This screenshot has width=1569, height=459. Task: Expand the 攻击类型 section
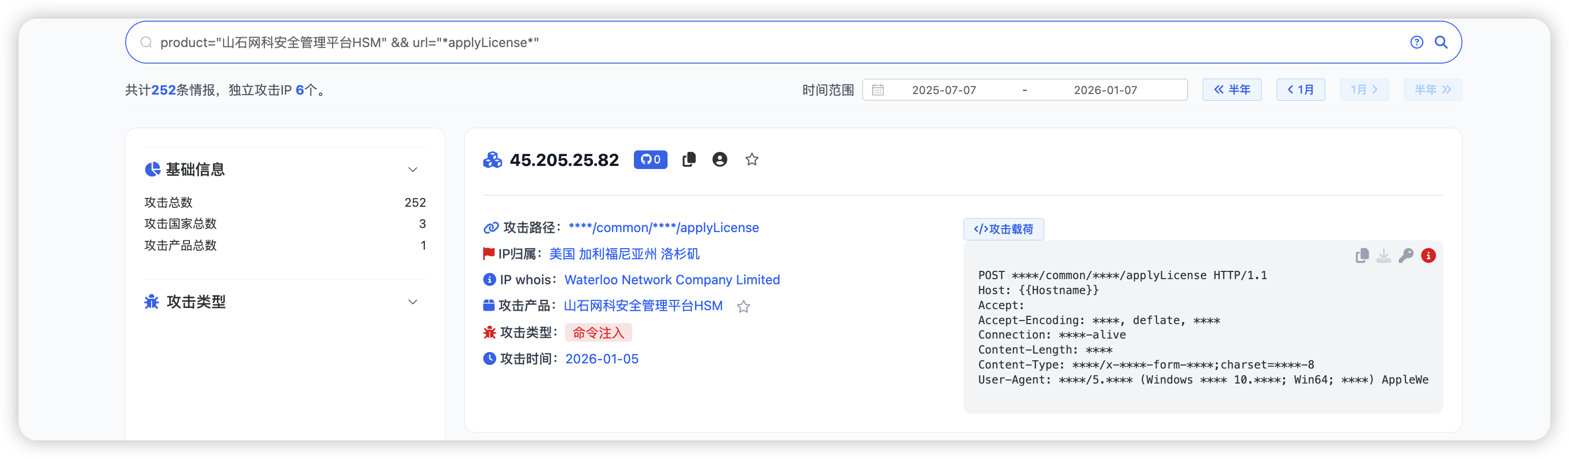(x=412, y=302)
